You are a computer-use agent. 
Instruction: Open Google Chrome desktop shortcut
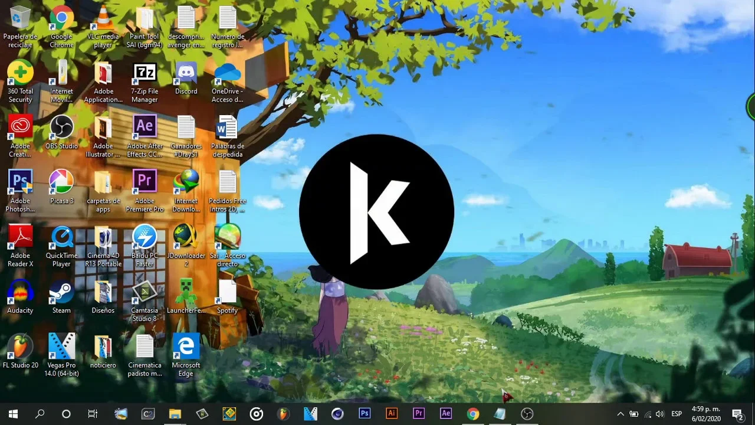click(x=61, y=19)
